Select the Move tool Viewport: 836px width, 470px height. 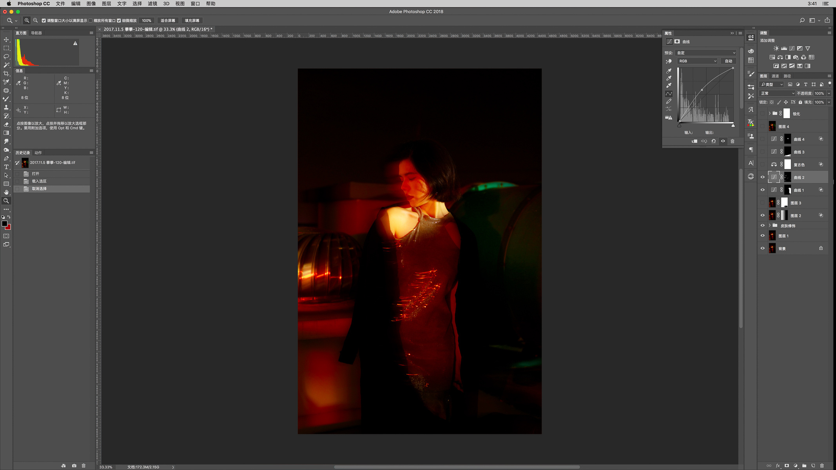pos(6,40)
